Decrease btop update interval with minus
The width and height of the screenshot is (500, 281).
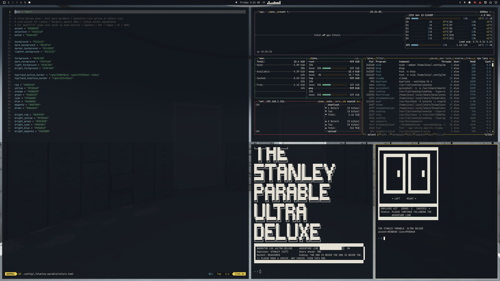pos(477,12)
